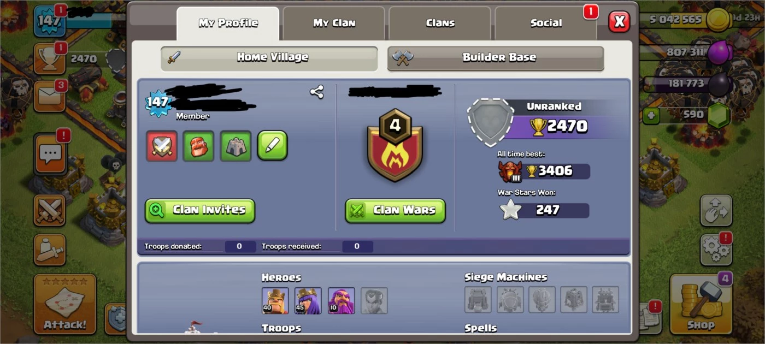Open the stone fortress icon in profile
Screen dimensions: 765x344
[x=236, y=146]
